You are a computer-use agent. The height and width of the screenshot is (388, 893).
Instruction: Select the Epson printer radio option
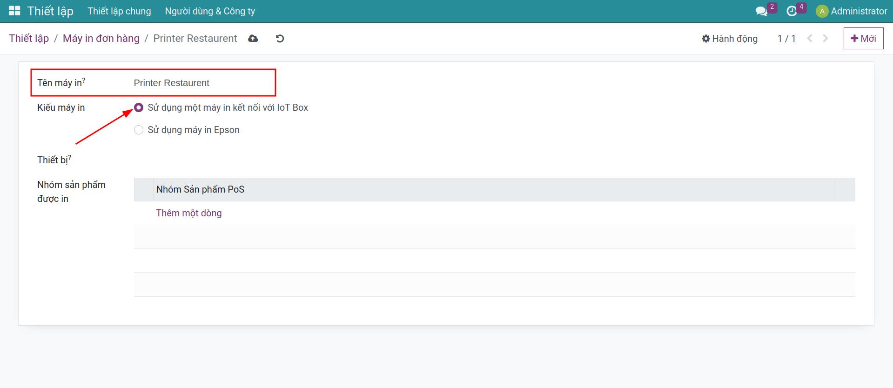pyautogui.click(x=139, y=130)
